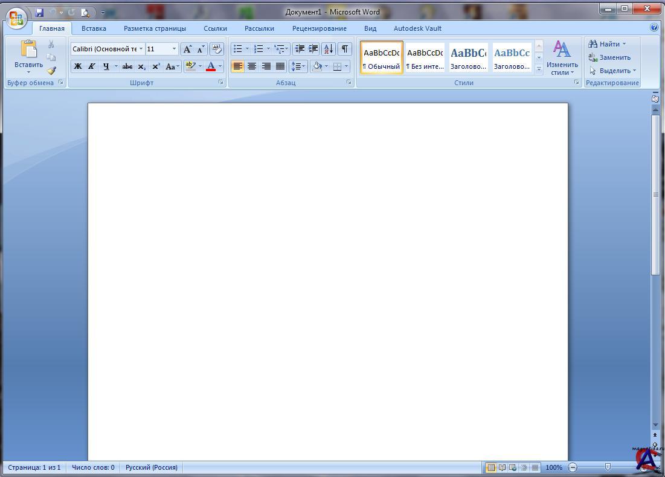Image resolution: width=665 pixels, height=477 pixels.
Task: Open the Word help question mark icon
Action: (x=654, y=27)
